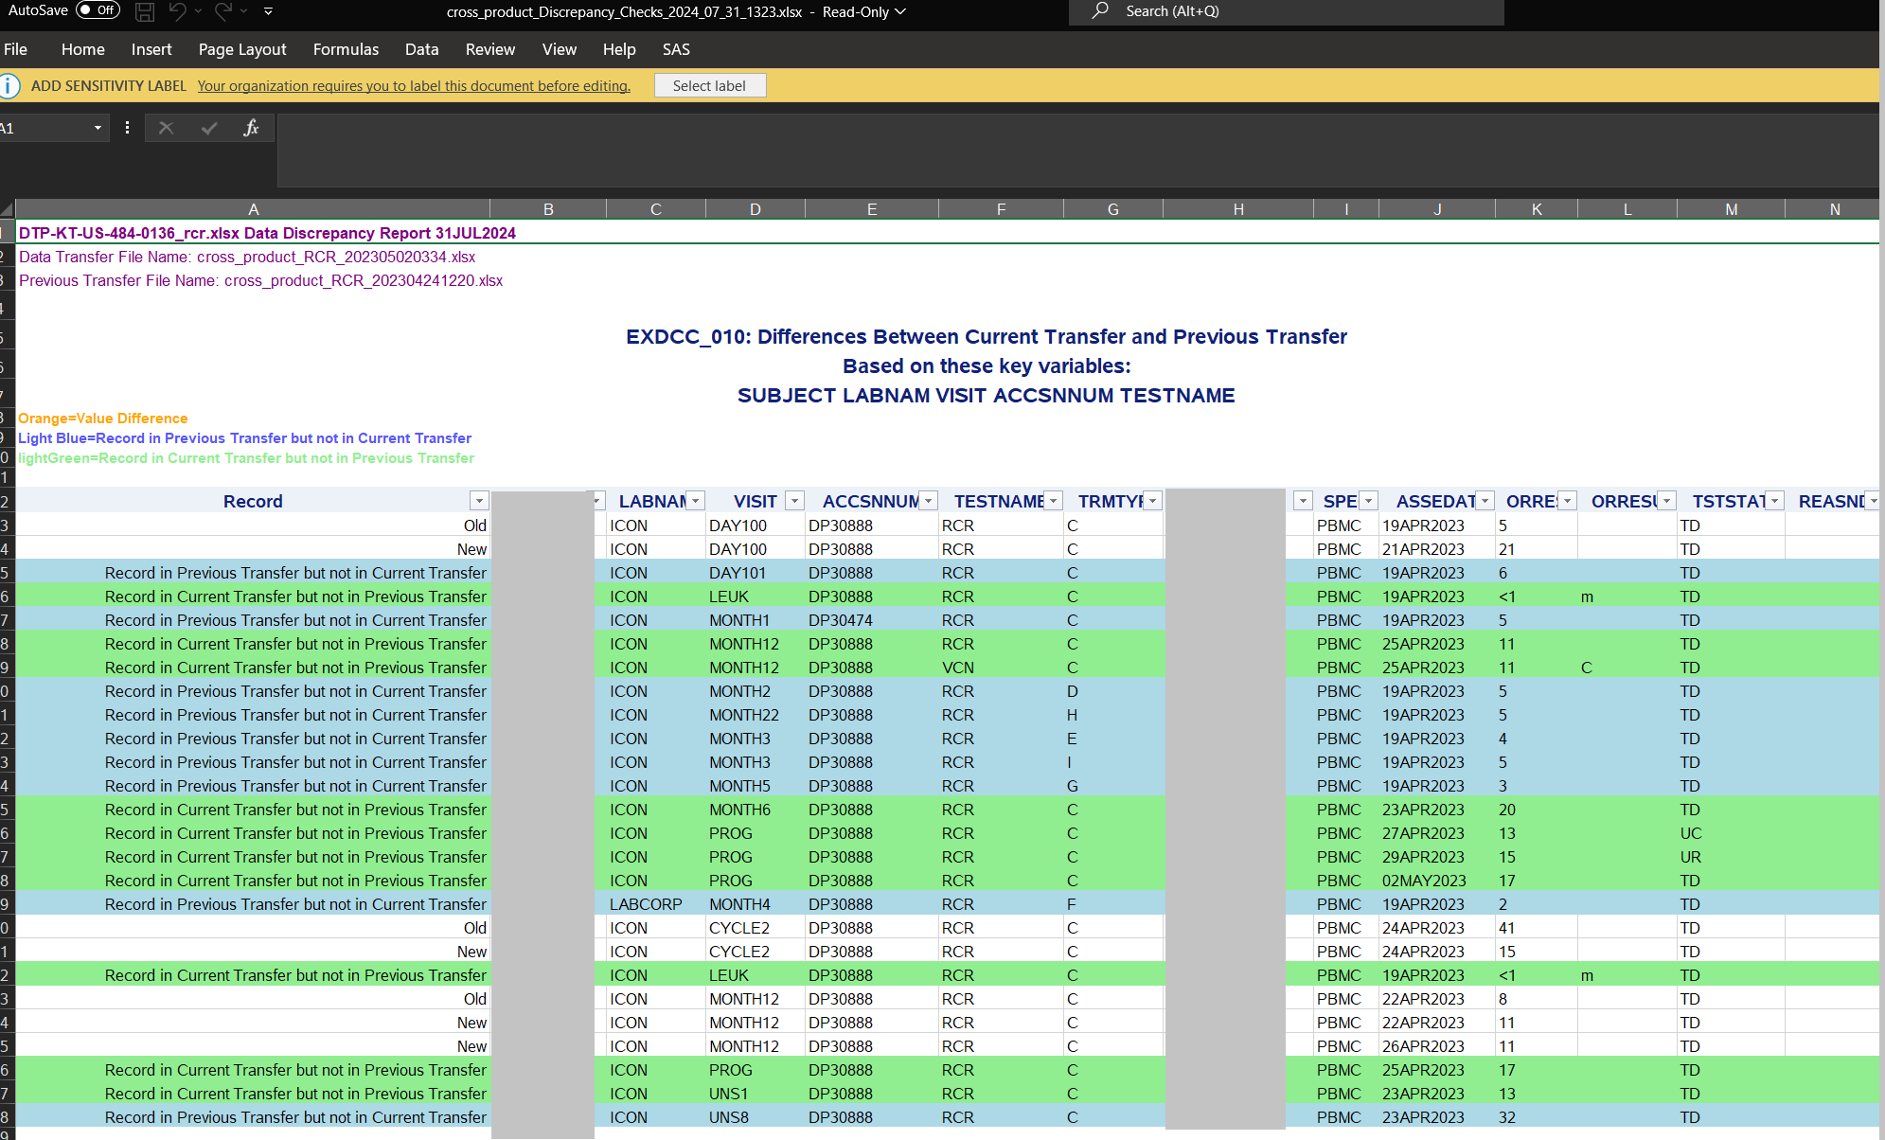Click the Save icon
Image resolution: width=1885 pixels, height=1140 pixels.
(144, 11)
